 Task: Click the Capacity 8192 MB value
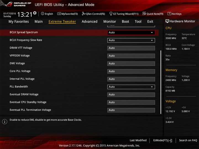(170, 91)
